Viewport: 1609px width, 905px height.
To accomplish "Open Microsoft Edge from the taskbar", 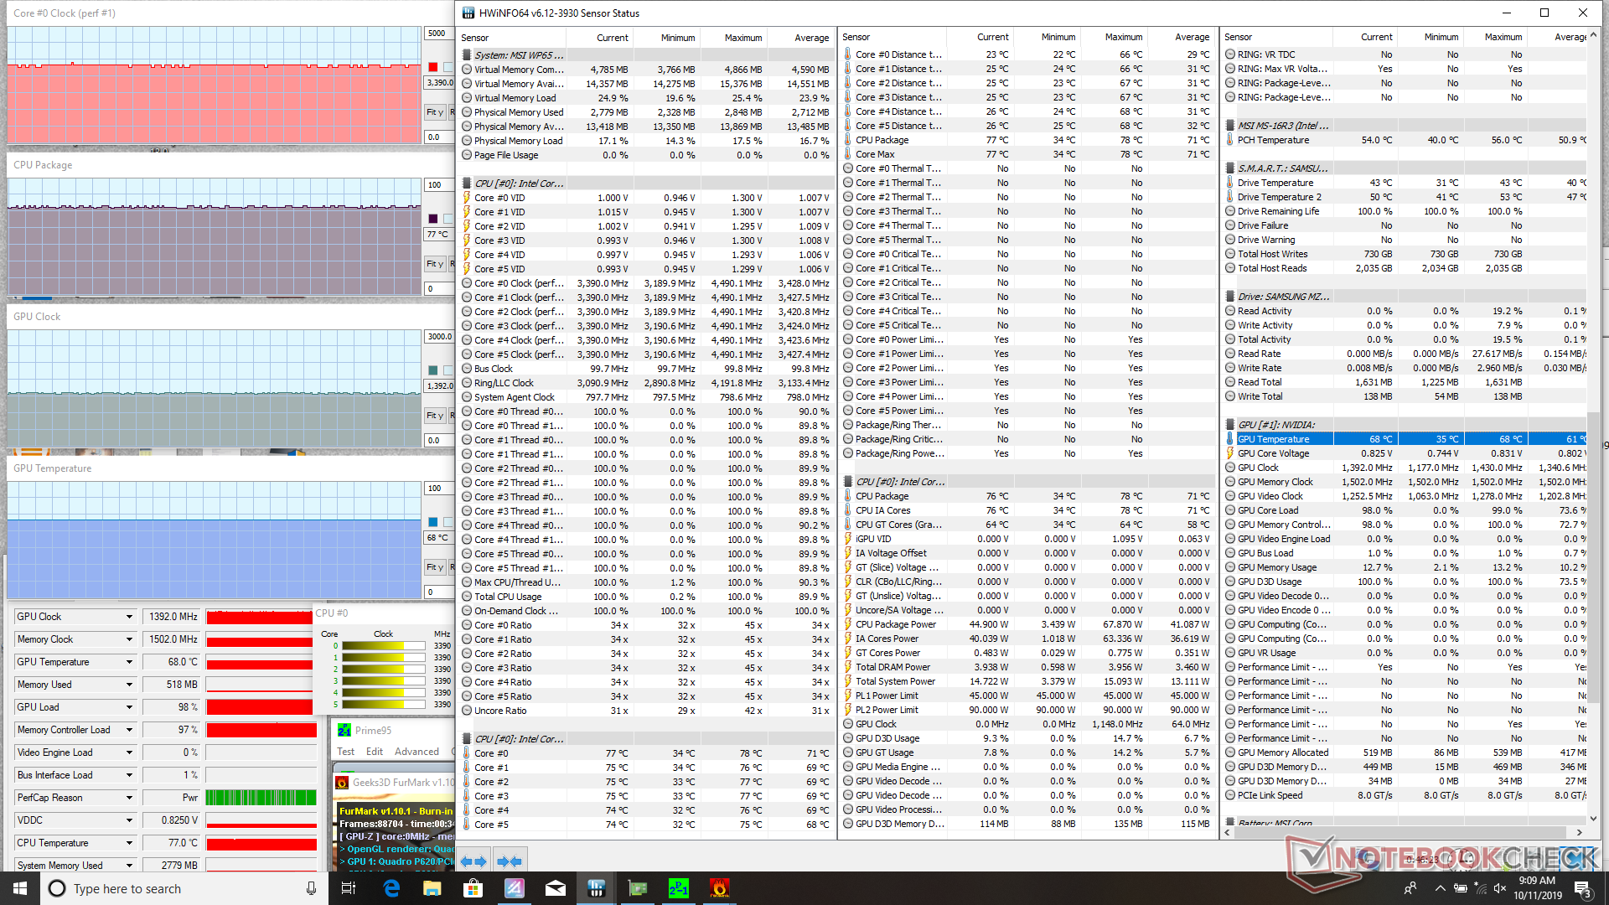I will [x=391, y=888].
